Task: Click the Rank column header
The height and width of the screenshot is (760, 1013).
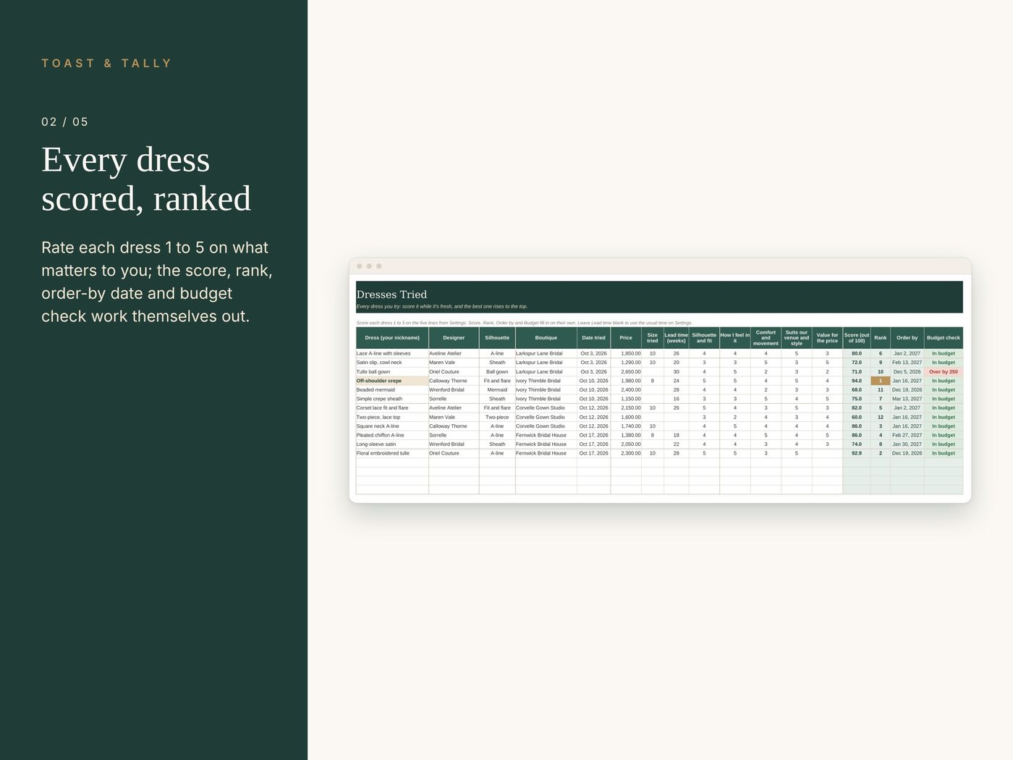Action: click(x=881, y=338)
